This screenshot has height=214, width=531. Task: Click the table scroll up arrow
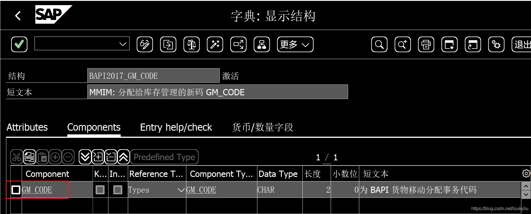[x=526, y=186]
